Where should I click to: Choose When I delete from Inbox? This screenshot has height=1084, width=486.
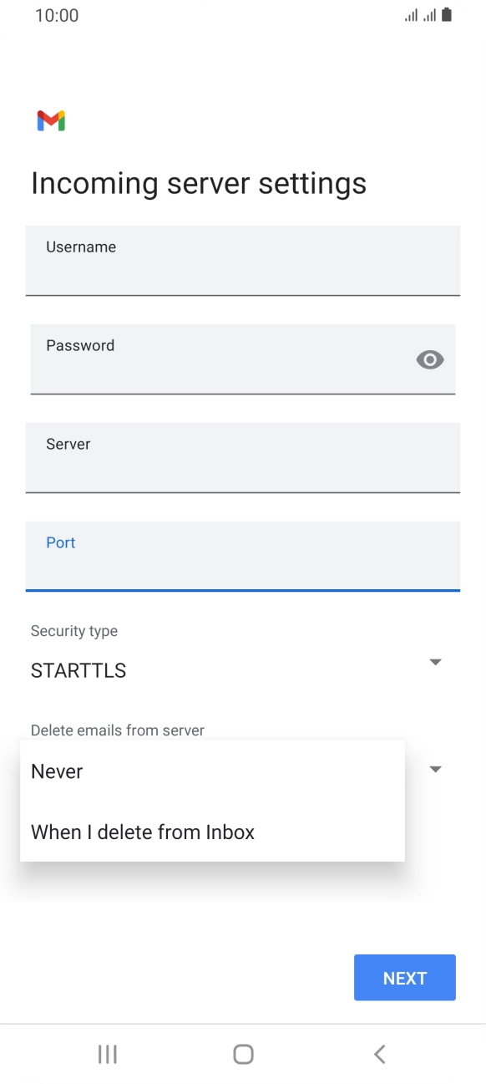tap(142, 832)
